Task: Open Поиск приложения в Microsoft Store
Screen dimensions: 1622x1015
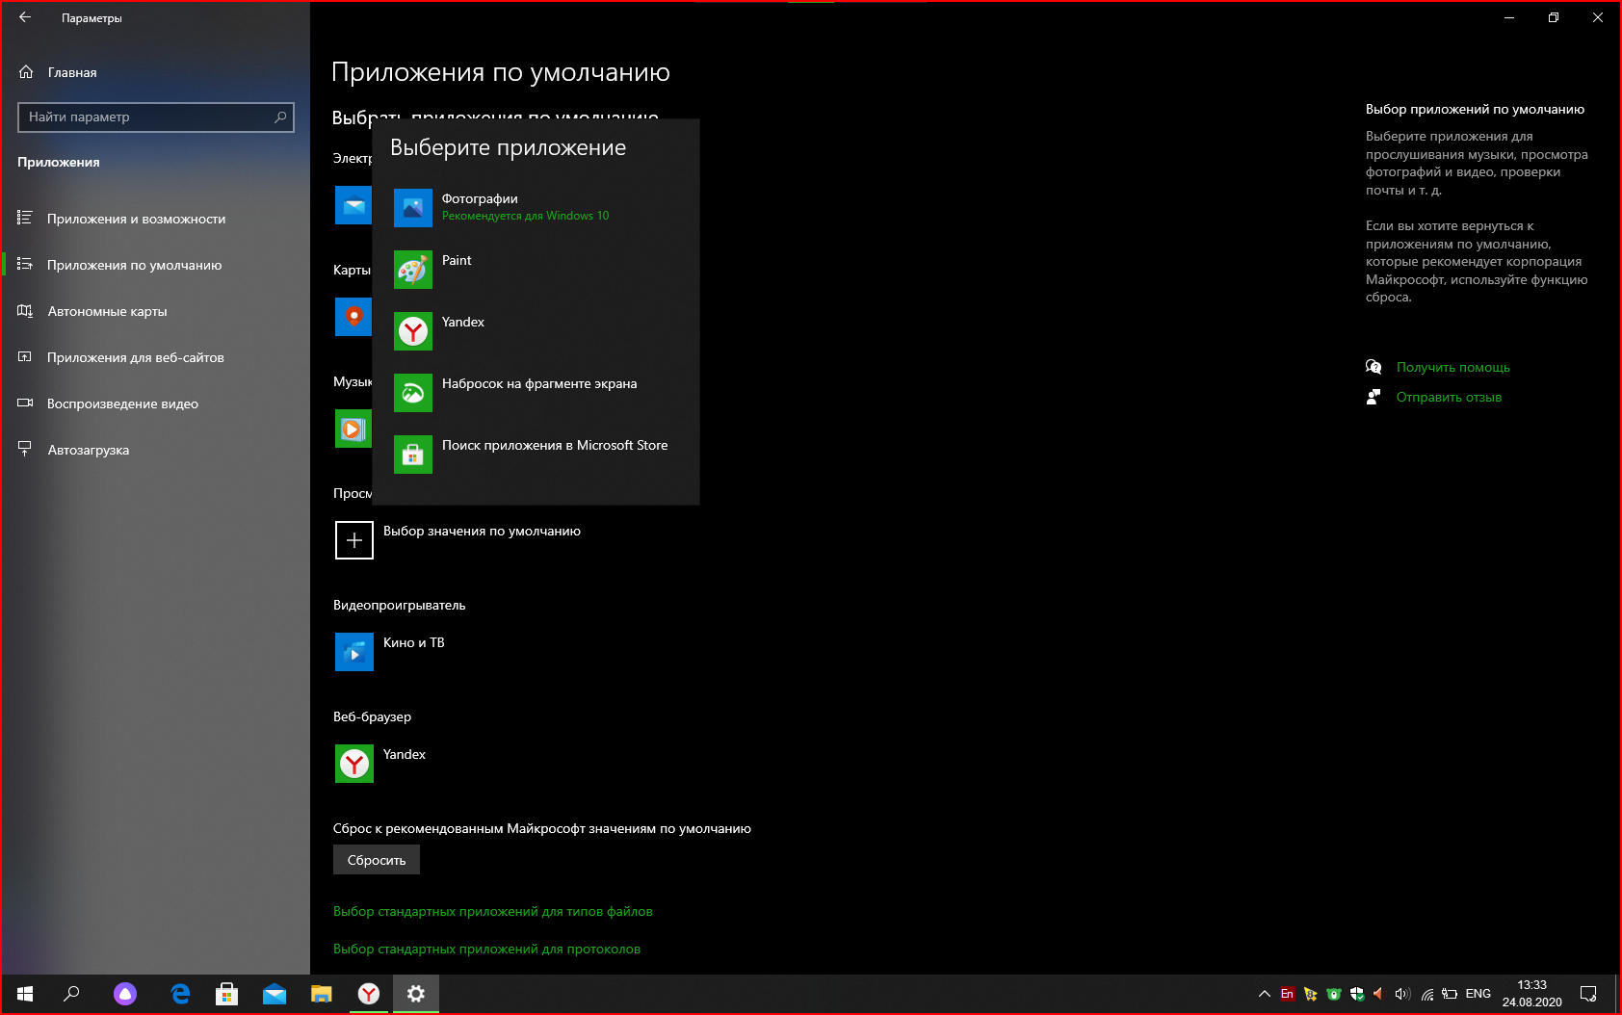Action: point(536,454)
